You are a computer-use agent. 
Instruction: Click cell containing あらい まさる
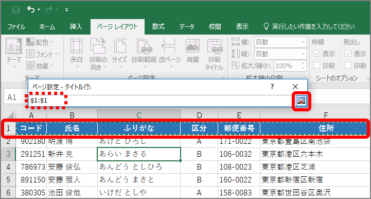(x=139, y=154)
